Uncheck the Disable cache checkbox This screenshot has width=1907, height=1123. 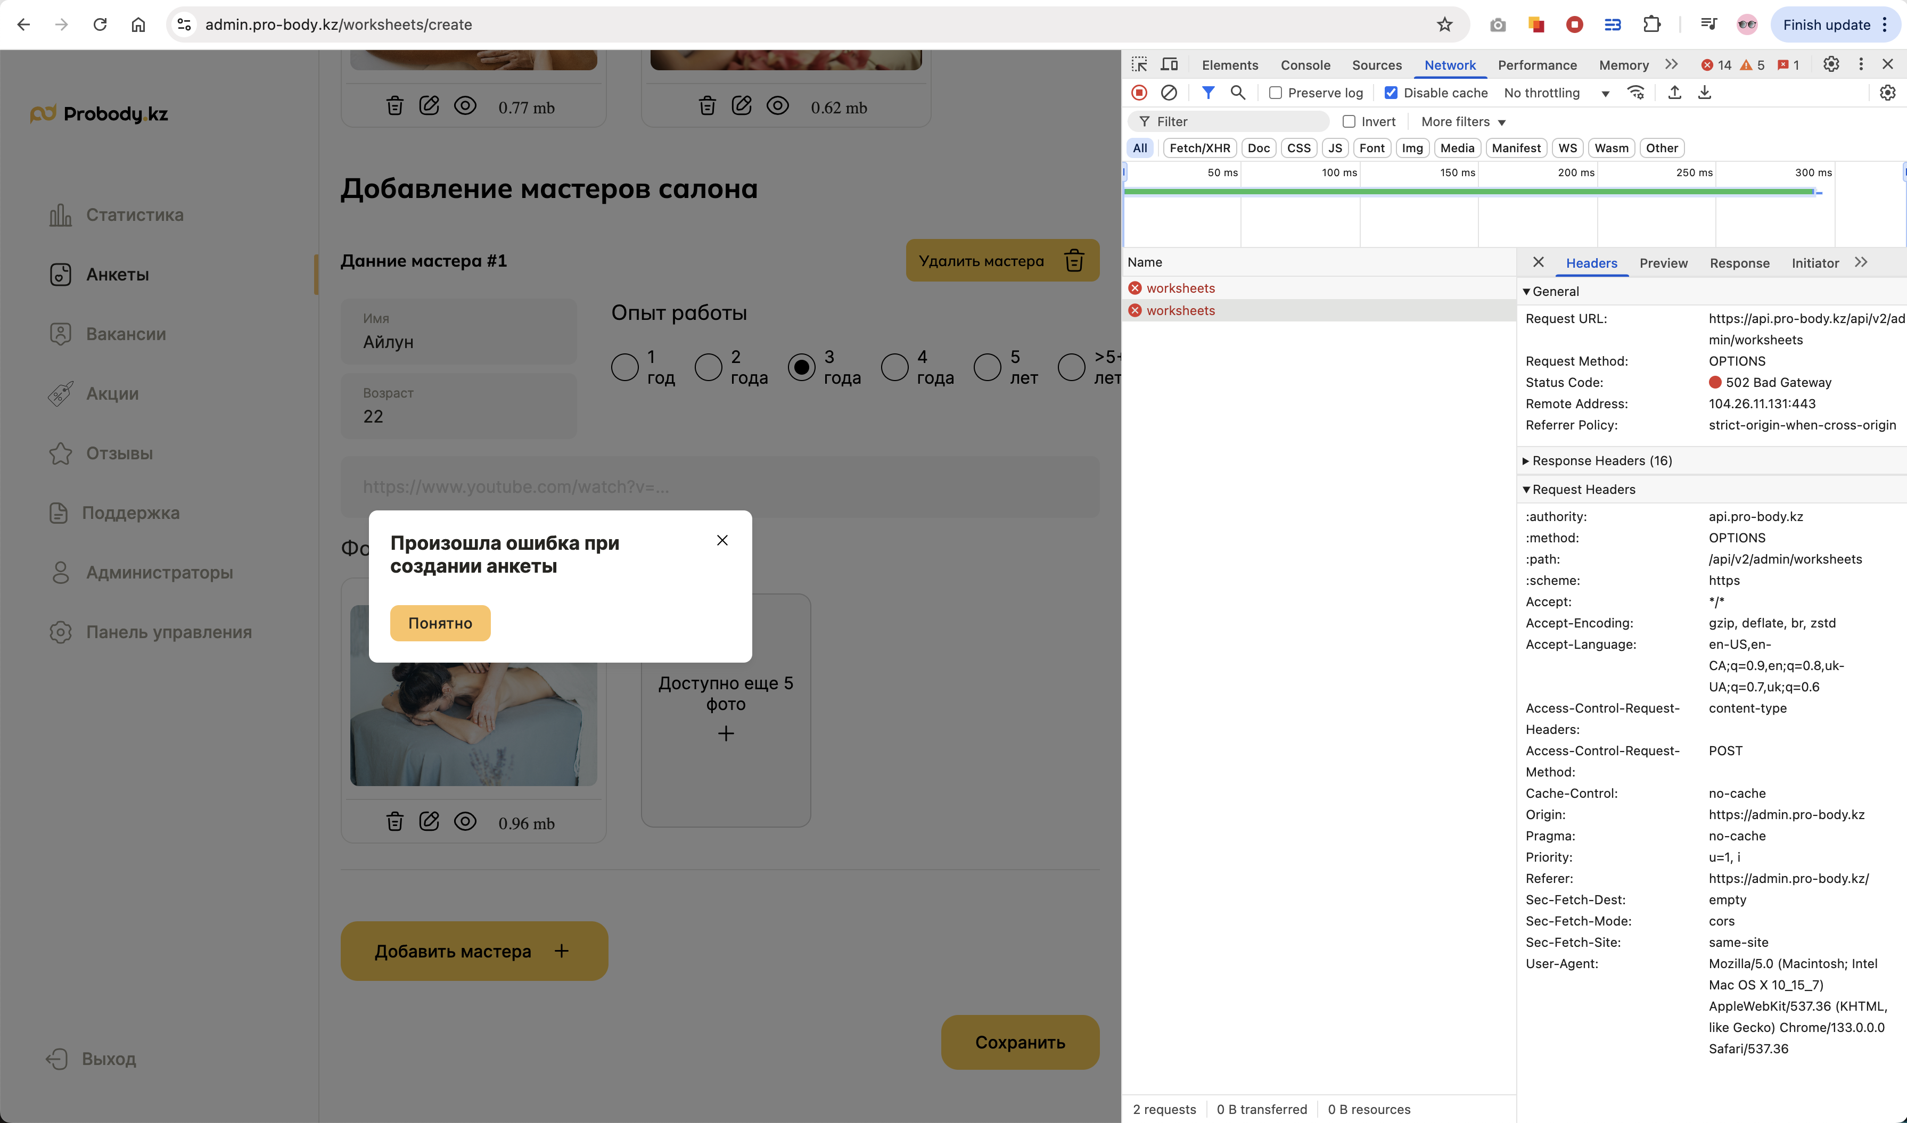[1391, 92]
